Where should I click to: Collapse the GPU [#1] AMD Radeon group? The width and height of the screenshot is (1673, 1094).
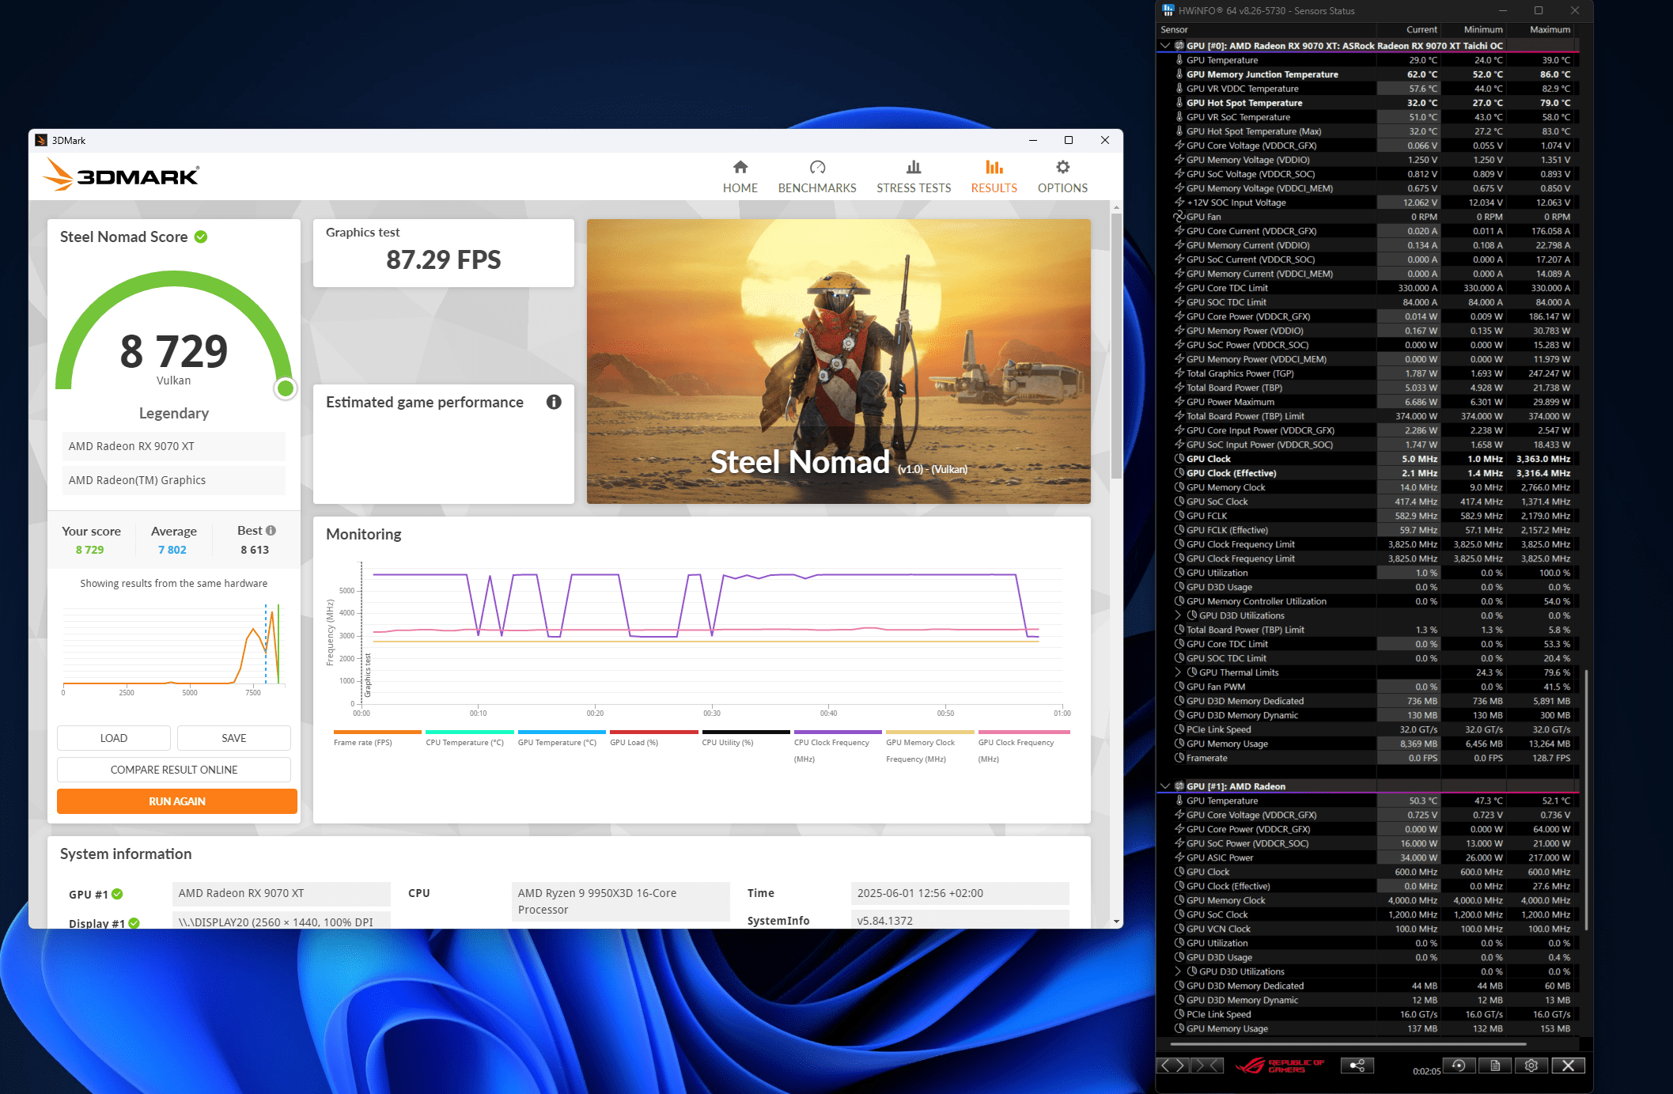click(x=1165, y=786)
